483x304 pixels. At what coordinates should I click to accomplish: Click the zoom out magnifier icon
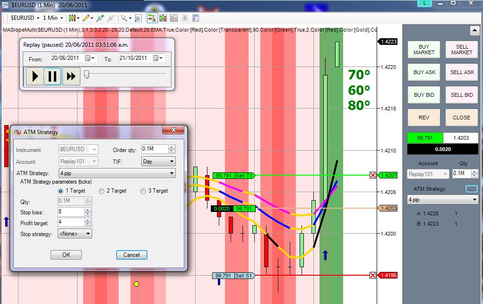click(x=111, y=18)
